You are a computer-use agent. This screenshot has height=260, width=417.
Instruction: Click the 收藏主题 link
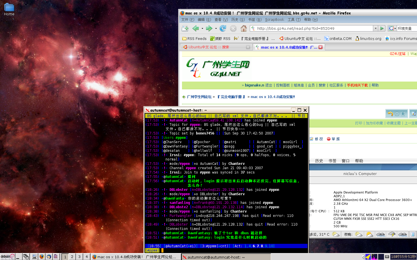click(x=394, y=123)
